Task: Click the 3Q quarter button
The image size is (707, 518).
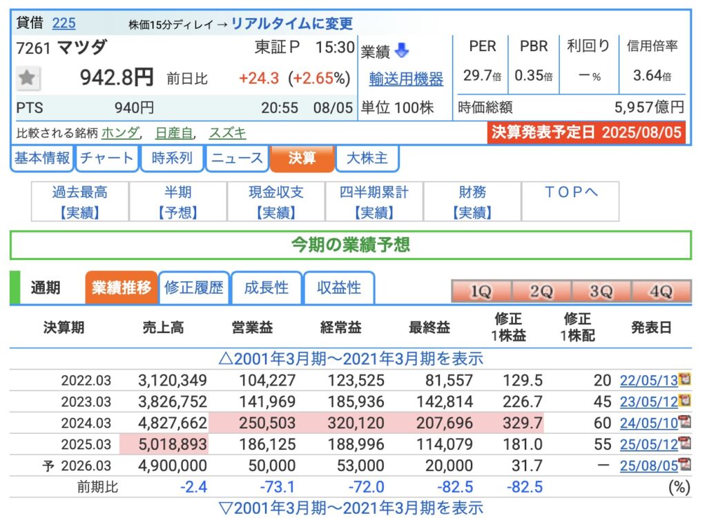Action: point(601,292)
